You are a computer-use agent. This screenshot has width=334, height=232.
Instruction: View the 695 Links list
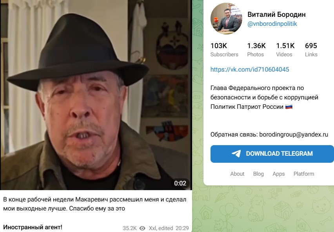point(311,50)
